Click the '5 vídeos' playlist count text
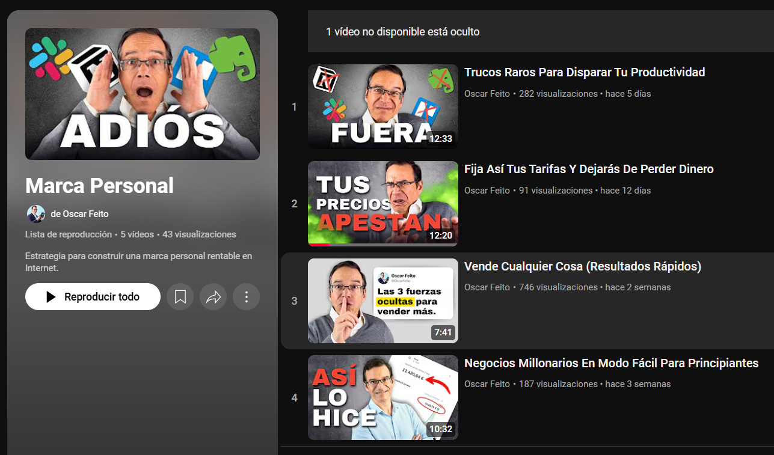 click(138, 234)
